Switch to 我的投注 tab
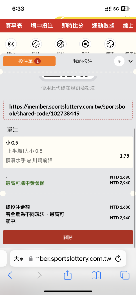This screenshot has width=136, height=295. (83, 61)
